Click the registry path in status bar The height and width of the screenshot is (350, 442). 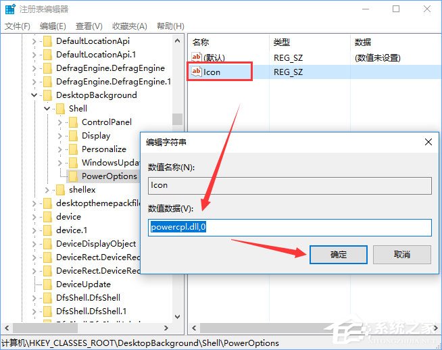[x=140, y=343]
